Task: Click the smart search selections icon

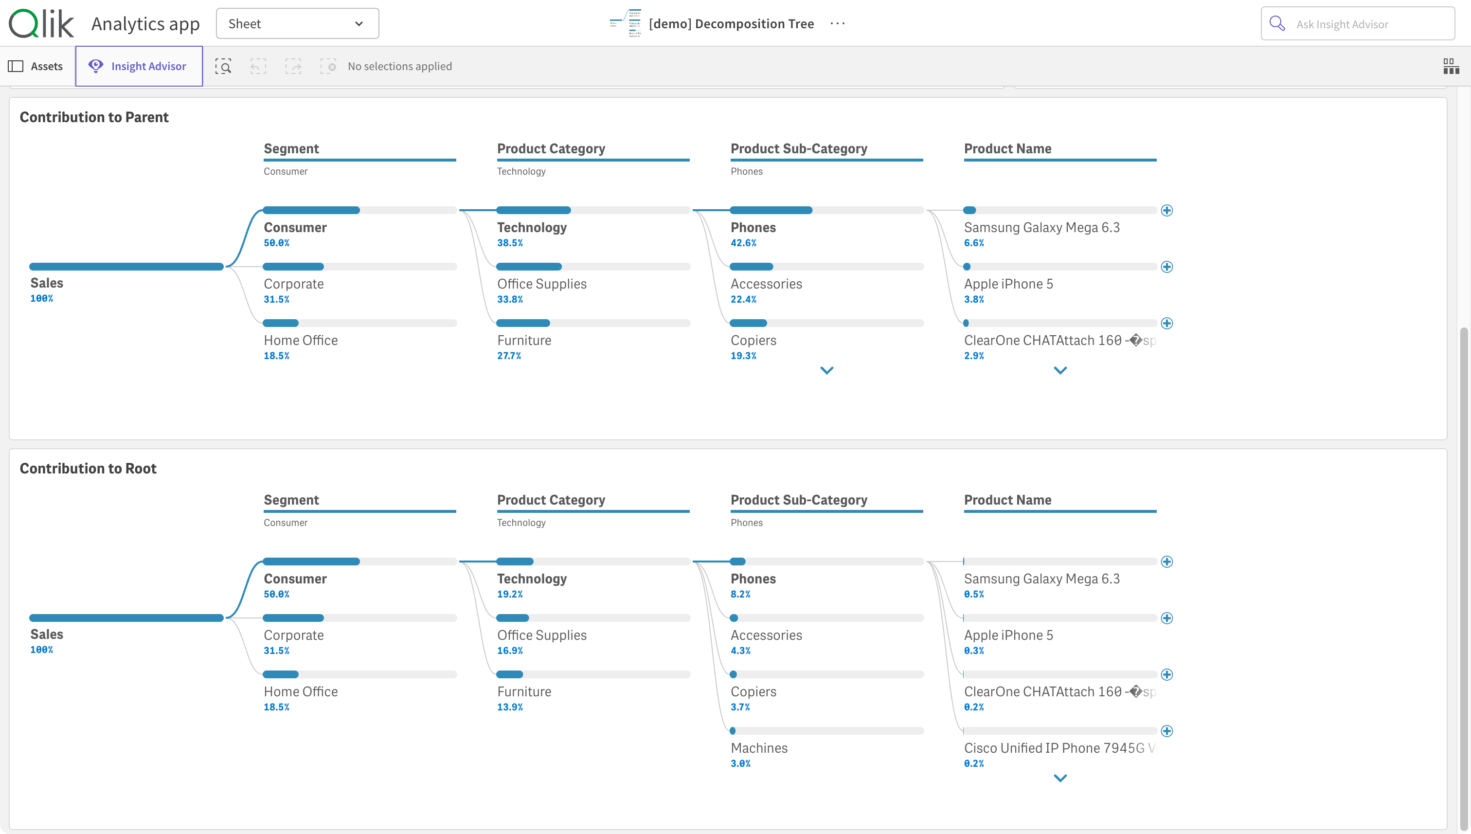Action: [223, 67]
